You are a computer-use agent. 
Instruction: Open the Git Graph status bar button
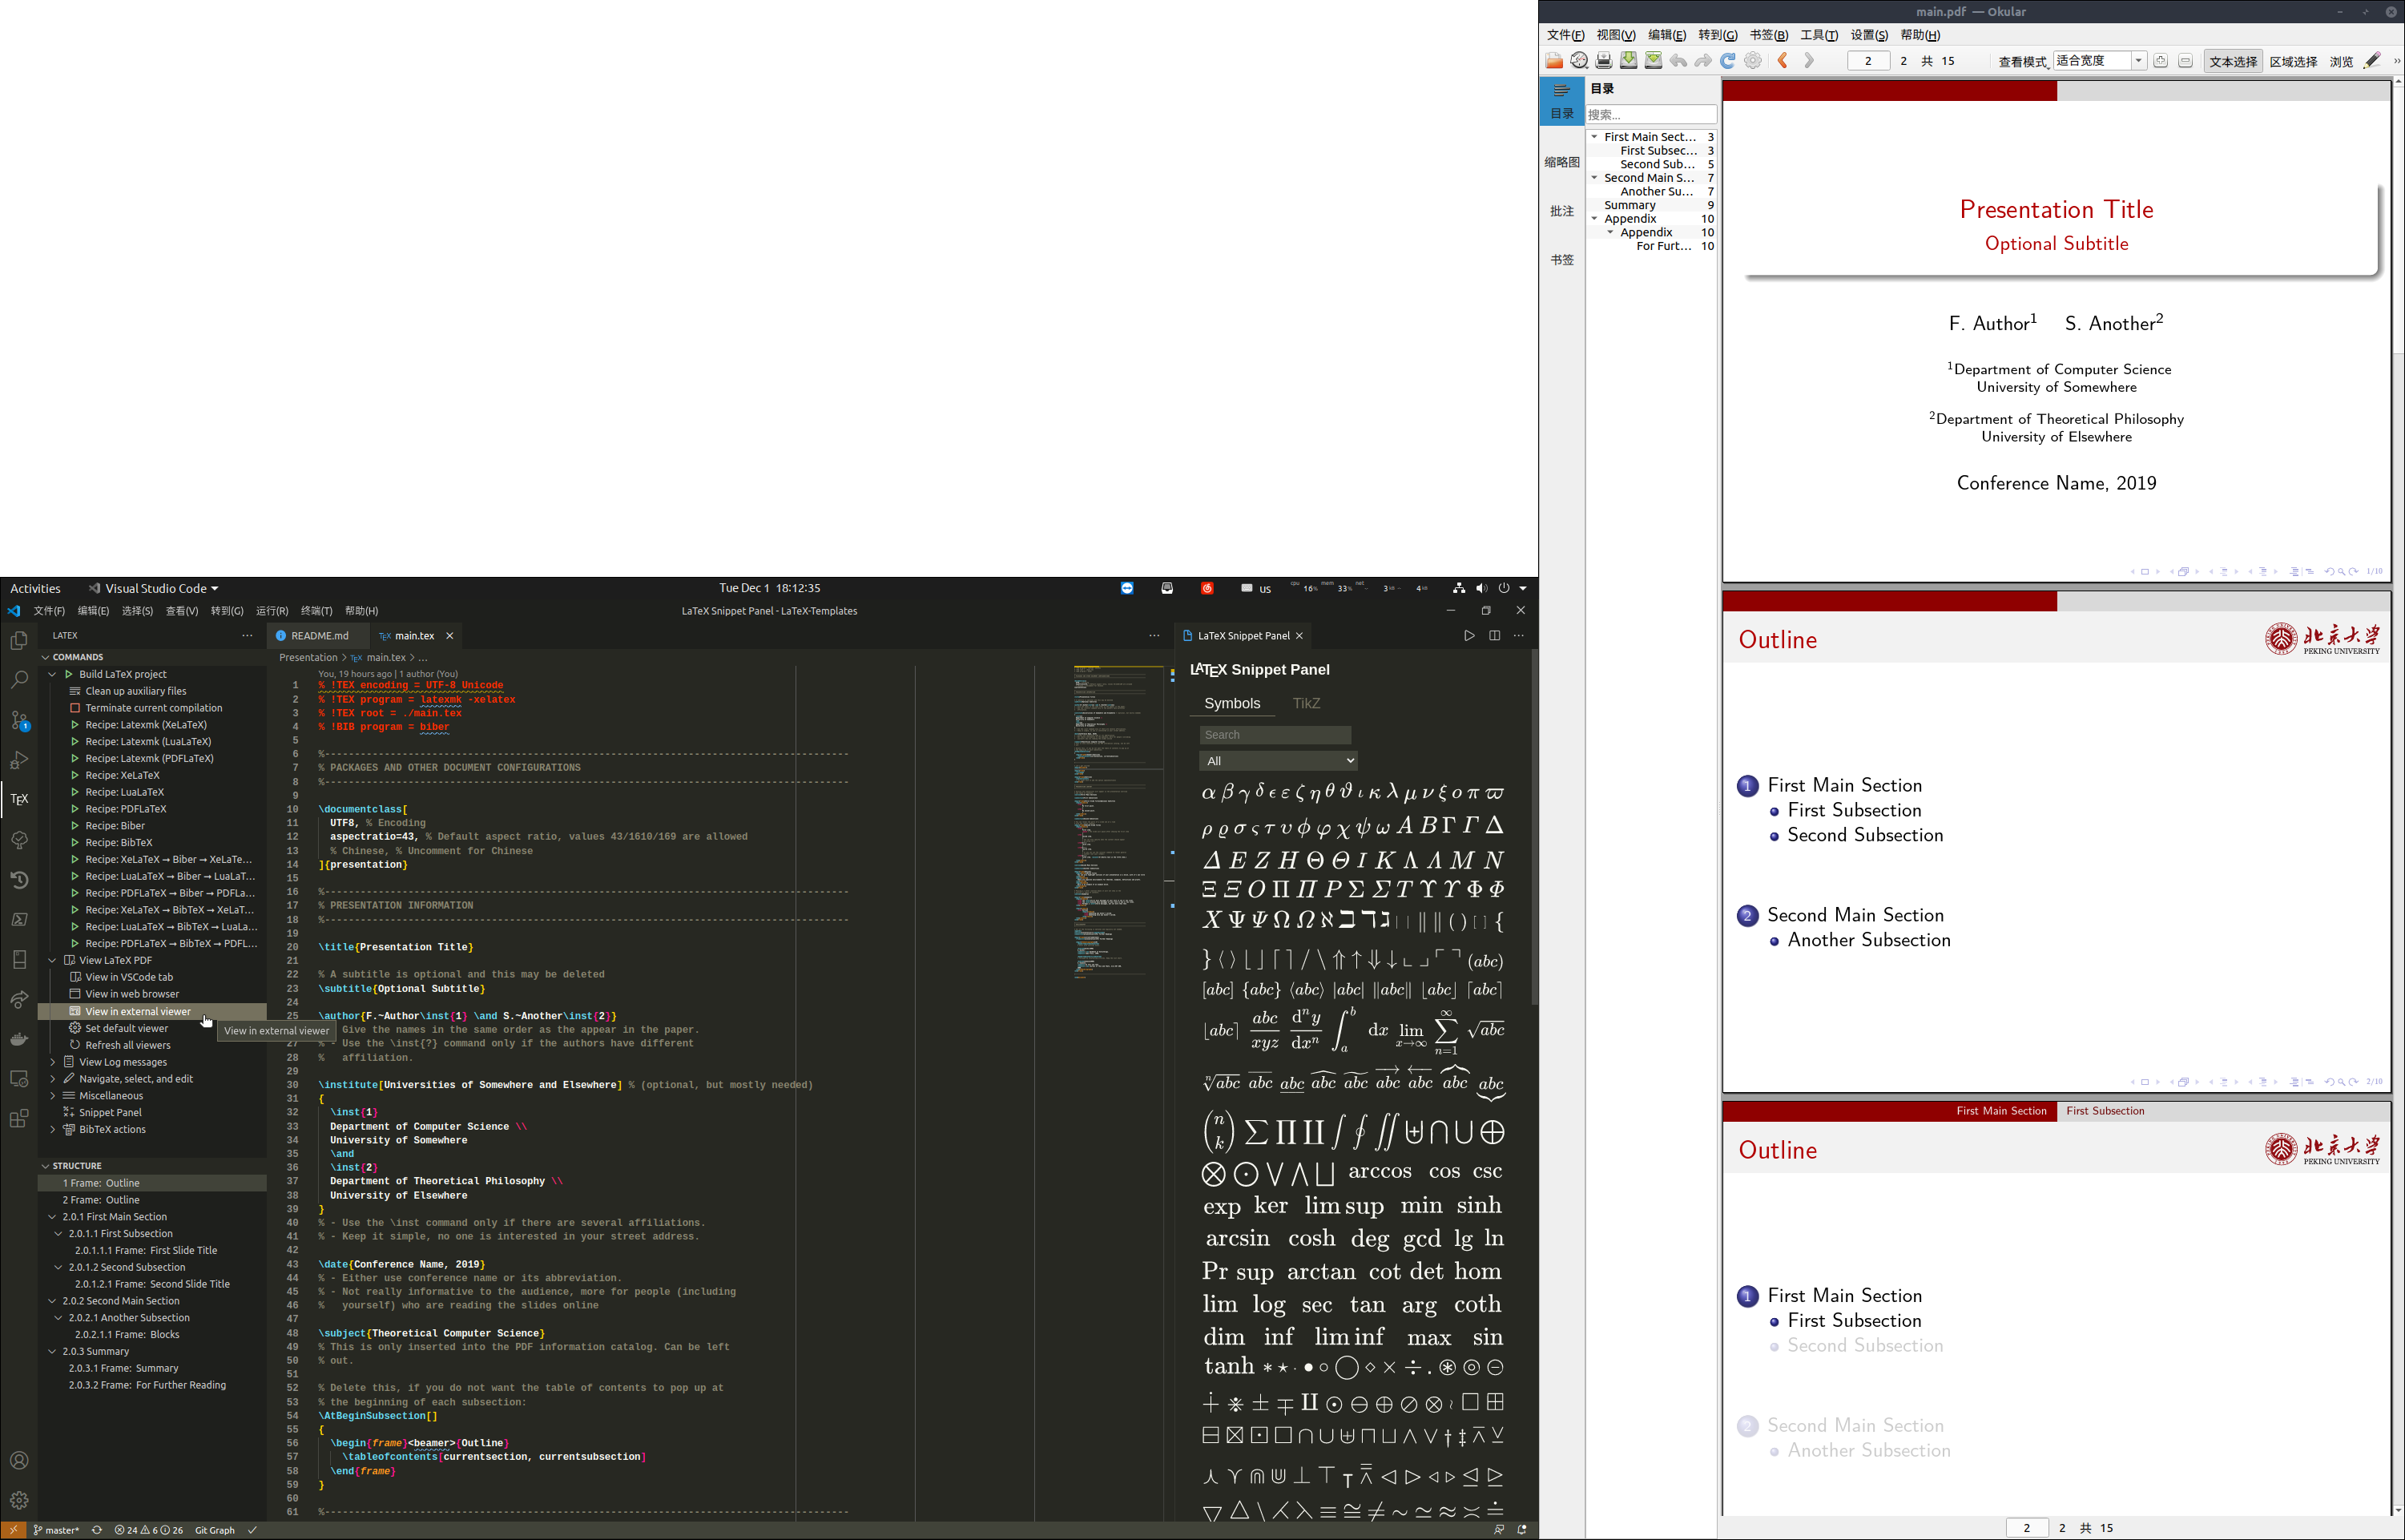click(214, 1530)
